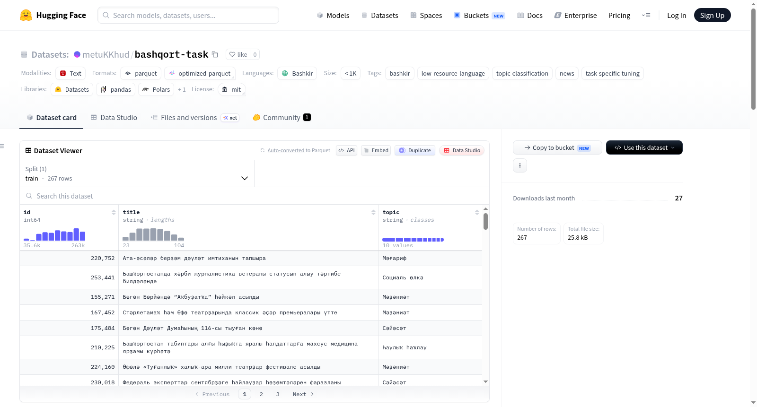Click the Sign Up button
Image resolution: width=757 pixels, height=407 pixels.
[x=712, y=15]
